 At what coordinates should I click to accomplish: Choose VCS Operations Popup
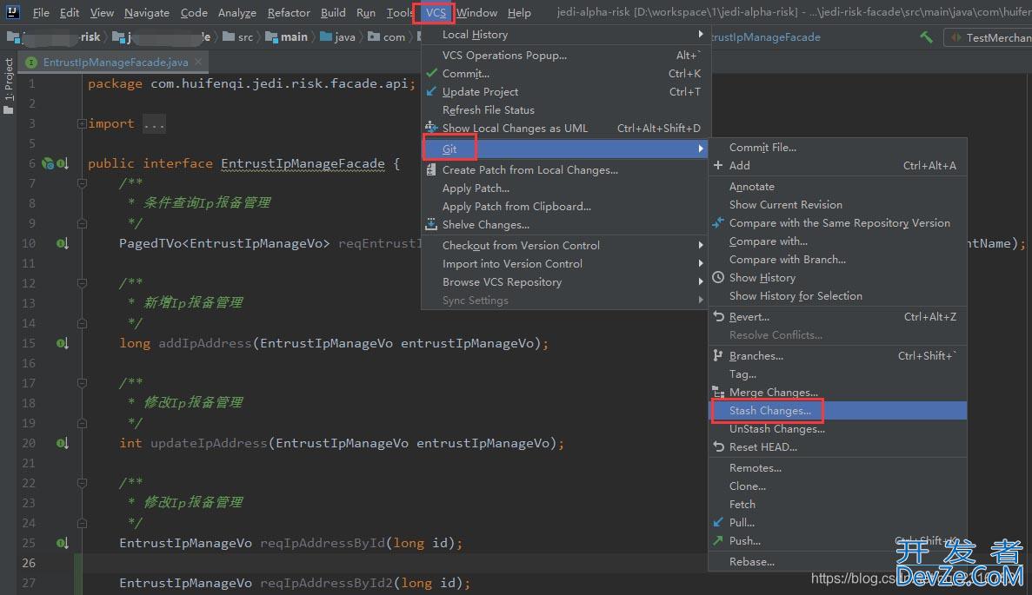pos(565,56)
